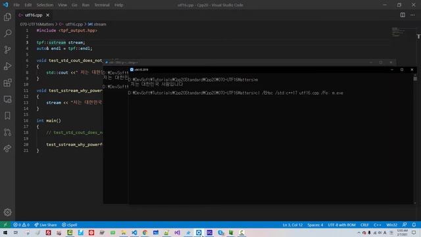The image size is (421, 237).
Task: Open the File menu
Action: [16, 5]
